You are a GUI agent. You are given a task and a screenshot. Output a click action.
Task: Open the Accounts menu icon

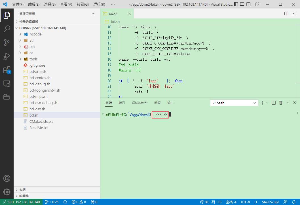tap(7, 178)
